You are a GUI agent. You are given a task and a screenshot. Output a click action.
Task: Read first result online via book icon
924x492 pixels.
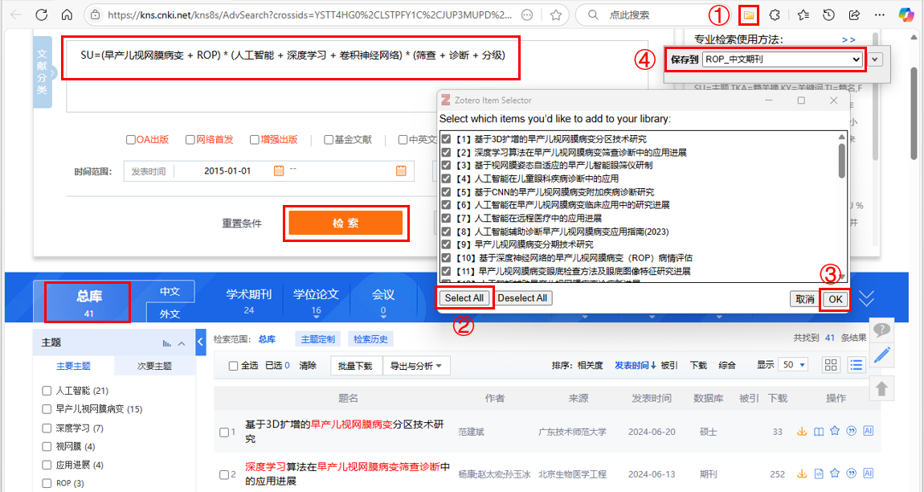pos(819,431)
